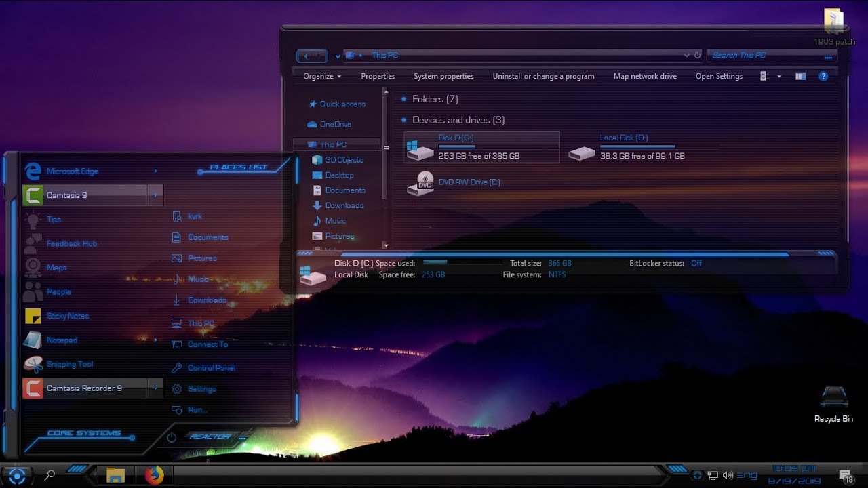Expand Camtasia Recorder 9 submenu arrow
This screenshot has height=488, width=868.
pyautogui.click(x=155, y=388)
